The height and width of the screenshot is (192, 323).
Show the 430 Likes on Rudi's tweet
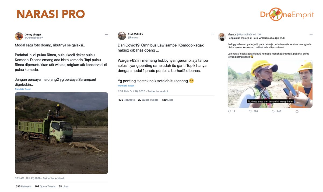167,100
